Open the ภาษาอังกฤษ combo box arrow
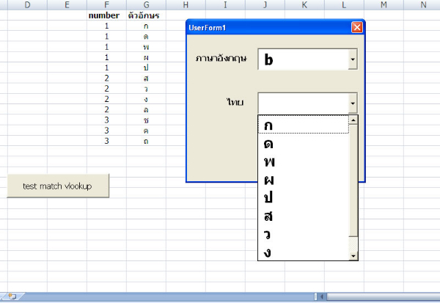The width and height of the screenshot is (440, 303). tap(352, 60)
